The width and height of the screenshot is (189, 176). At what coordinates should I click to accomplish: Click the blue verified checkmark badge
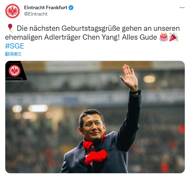click(x=71, y=8)
